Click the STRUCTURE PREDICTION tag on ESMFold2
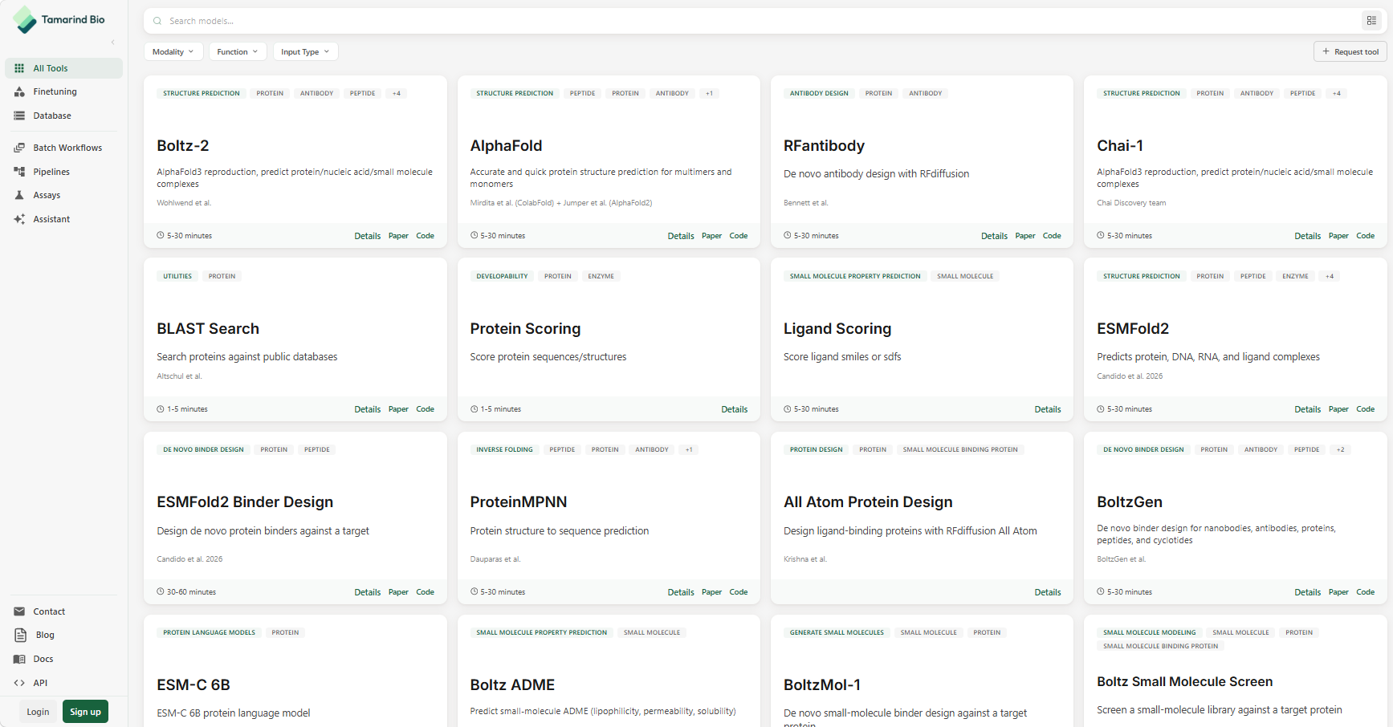Viewport: 1393px width, 727px height. tap(1142, 276)
